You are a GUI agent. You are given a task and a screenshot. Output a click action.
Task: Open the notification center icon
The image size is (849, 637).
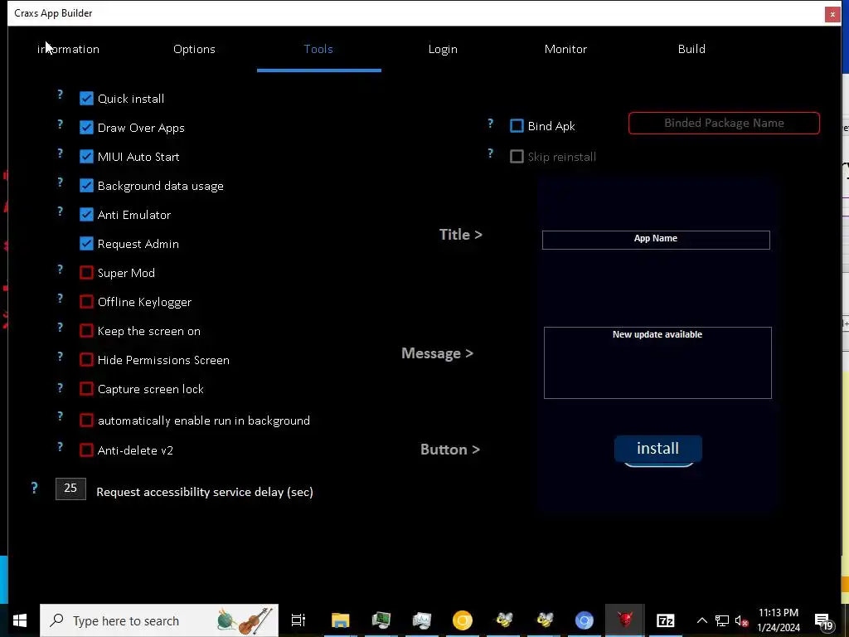(824, 621)
